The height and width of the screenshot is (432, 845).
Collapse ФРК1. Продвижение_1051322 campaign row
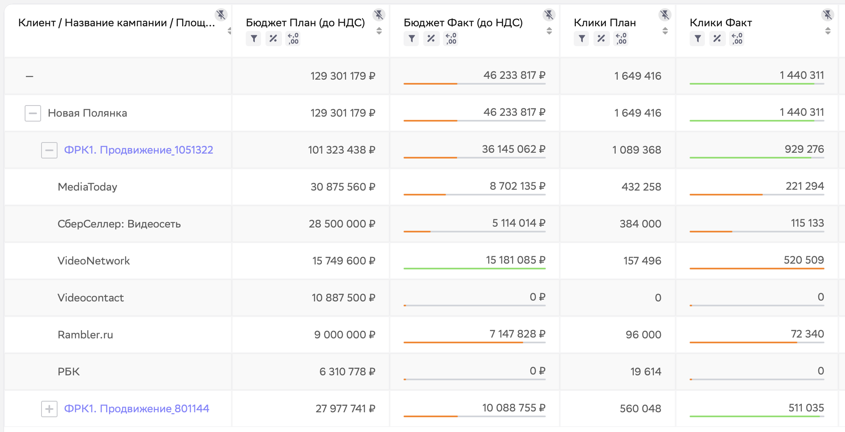point(49,150)
